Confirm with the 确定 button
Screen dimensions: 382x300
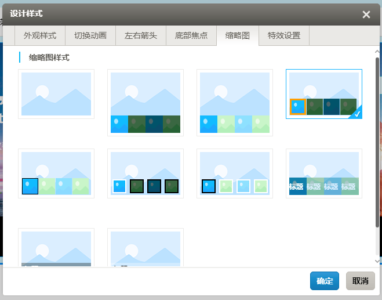click(x=325, y=281)
